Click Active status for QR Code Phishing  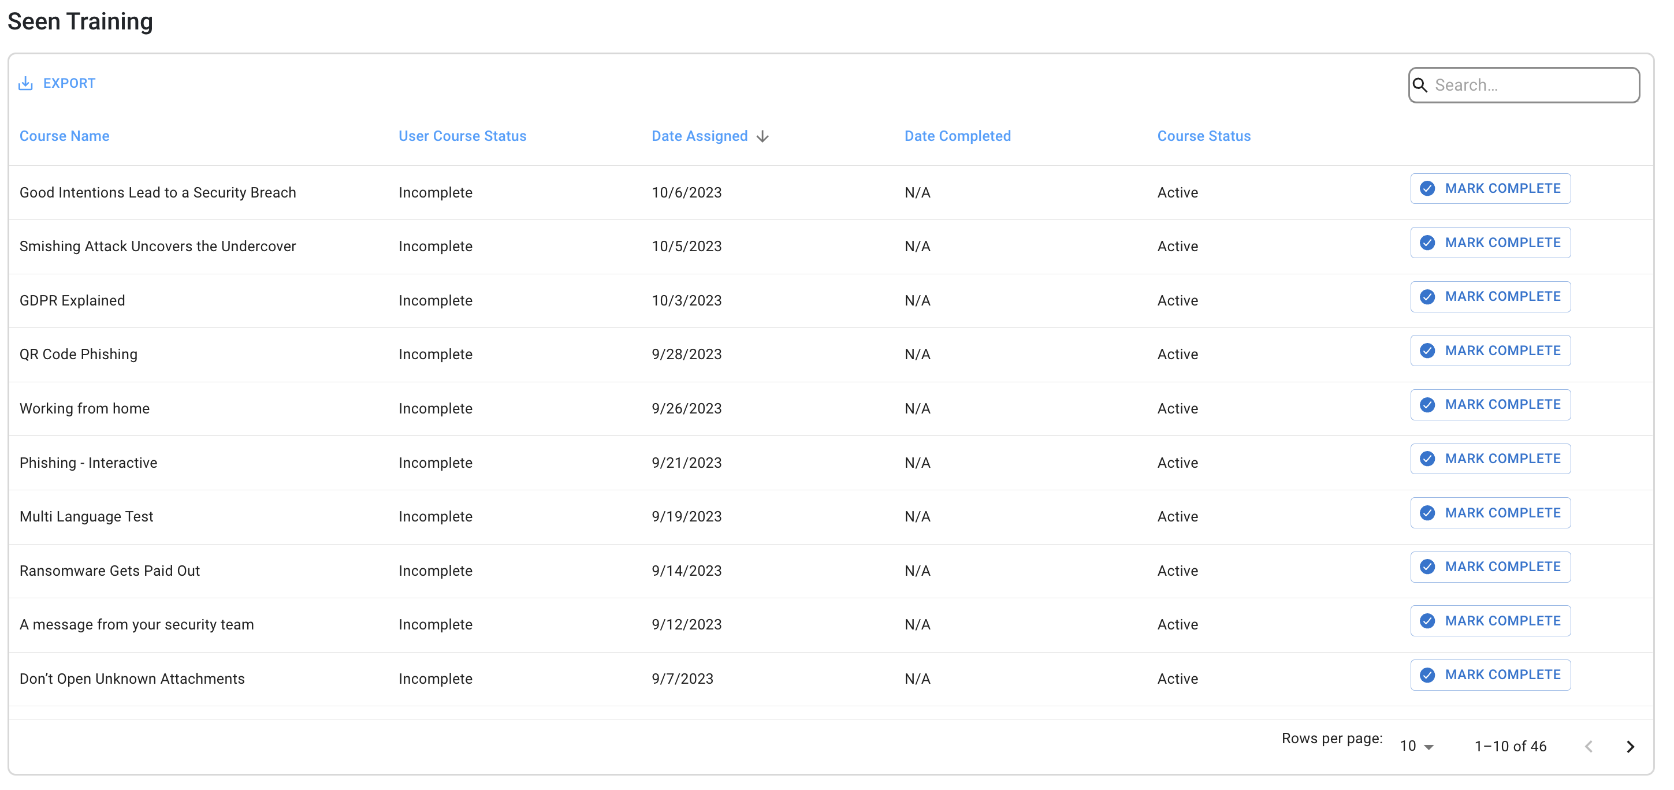(1177, 354)
